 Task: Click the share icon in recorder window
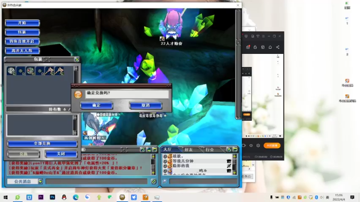[278, 47]
